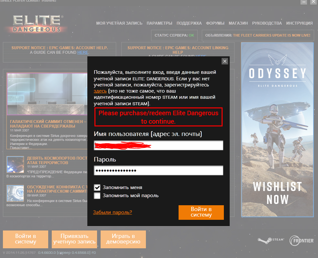Click the 'Привязать учетную запись' button
The height and width of the screenshot is (258, 318).
tap(74, 239)
